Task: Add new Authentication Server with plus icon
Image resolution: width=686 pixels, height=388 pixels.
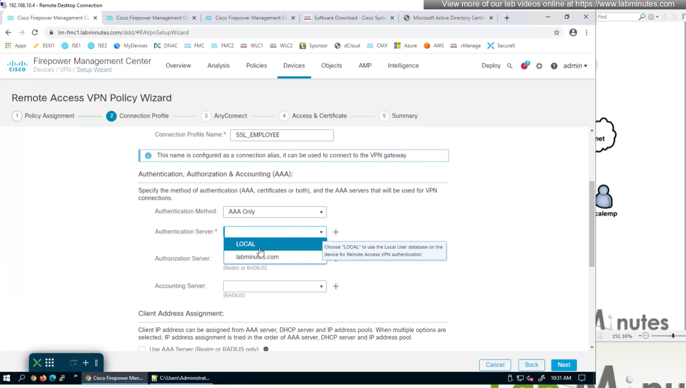Action: point(336,232)
